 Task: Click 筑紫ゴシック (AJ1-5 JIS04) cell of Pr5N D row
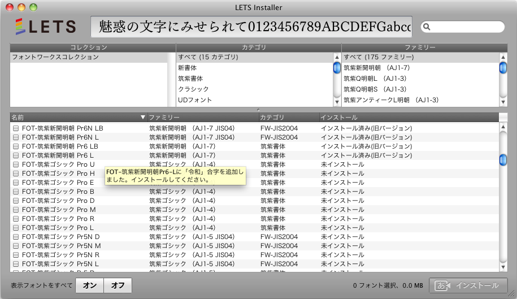[192, 237]
